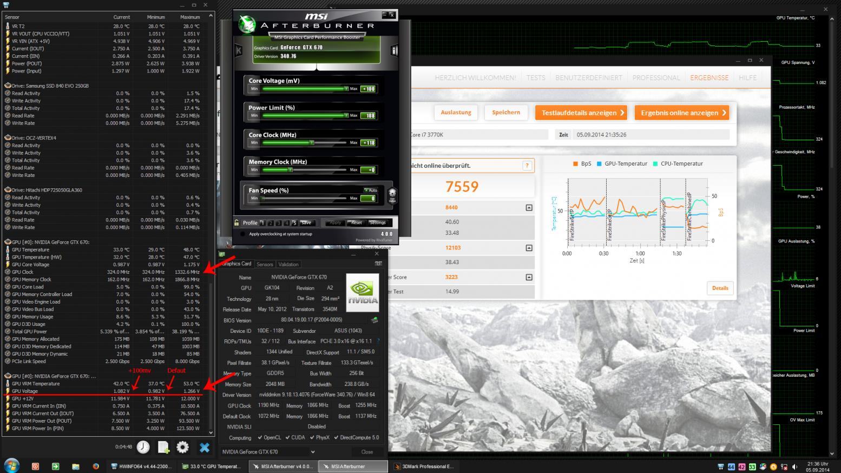Click the Afterburner left K side button
Viewport: 841px width, 473px height.
coord(239,50)
